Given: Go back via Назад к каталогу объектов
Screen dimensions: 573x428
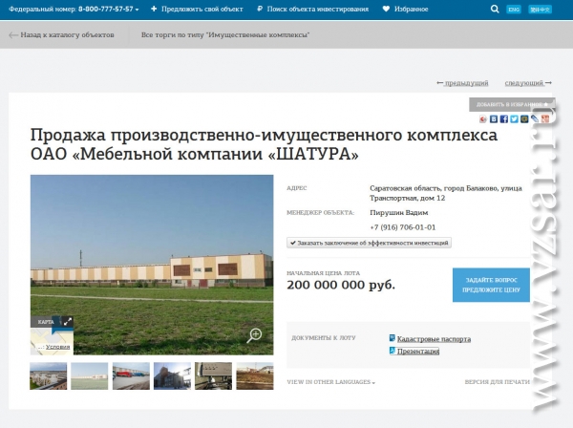Looking at the screenshot, I should point(67,35).
